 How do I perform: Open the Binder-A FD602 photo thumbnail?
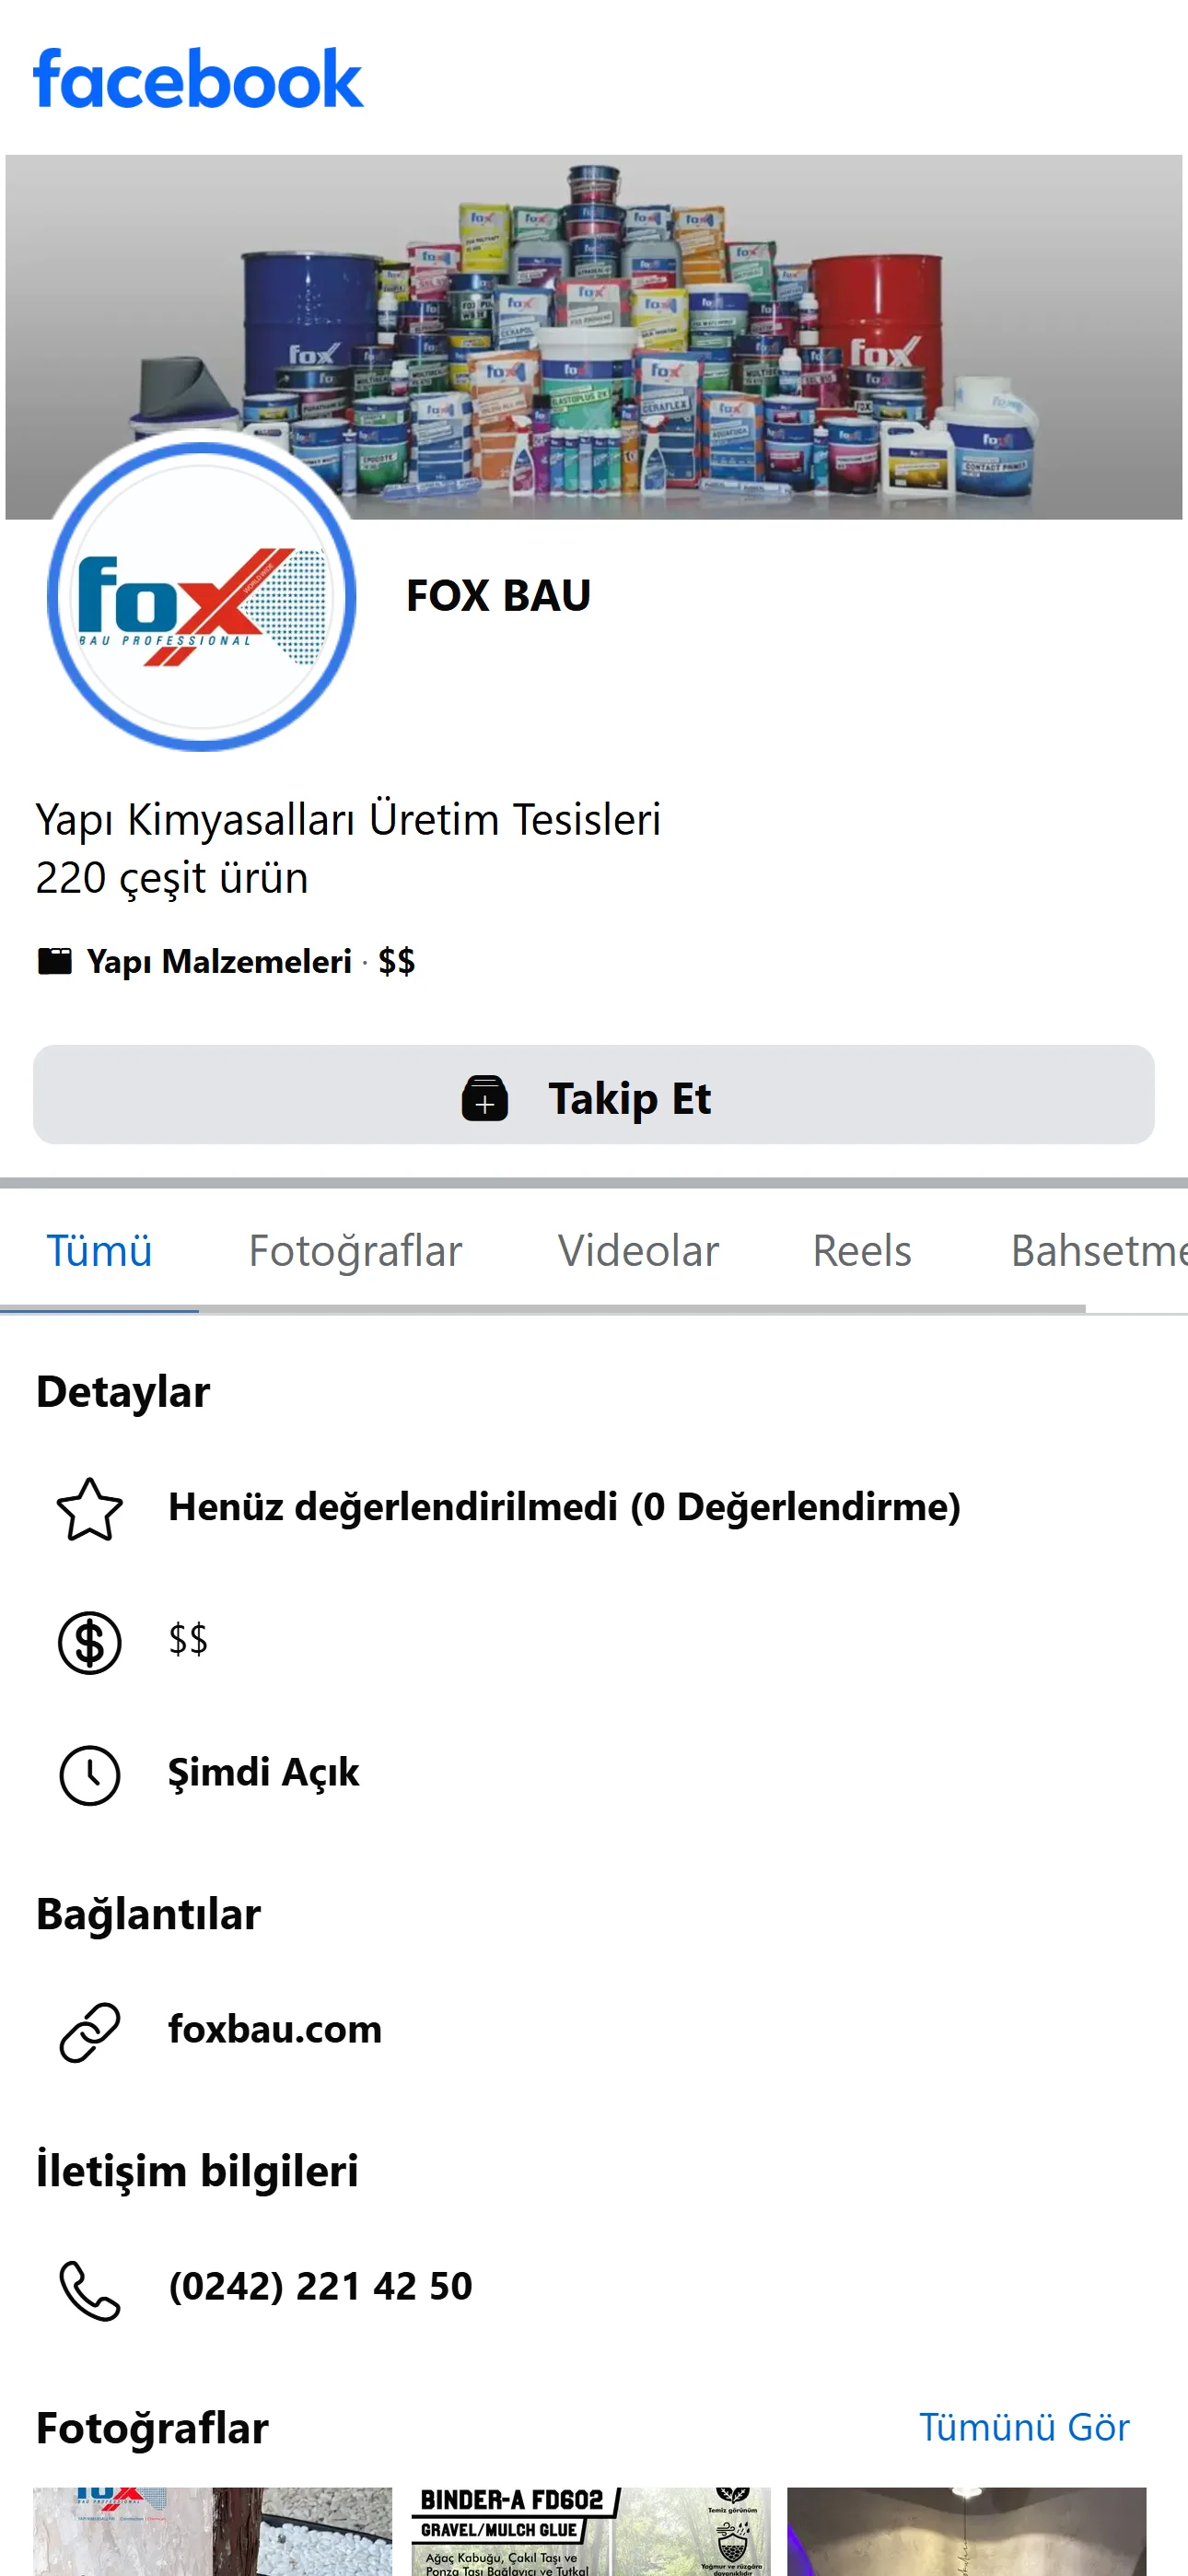click(x=591, y=2531)
